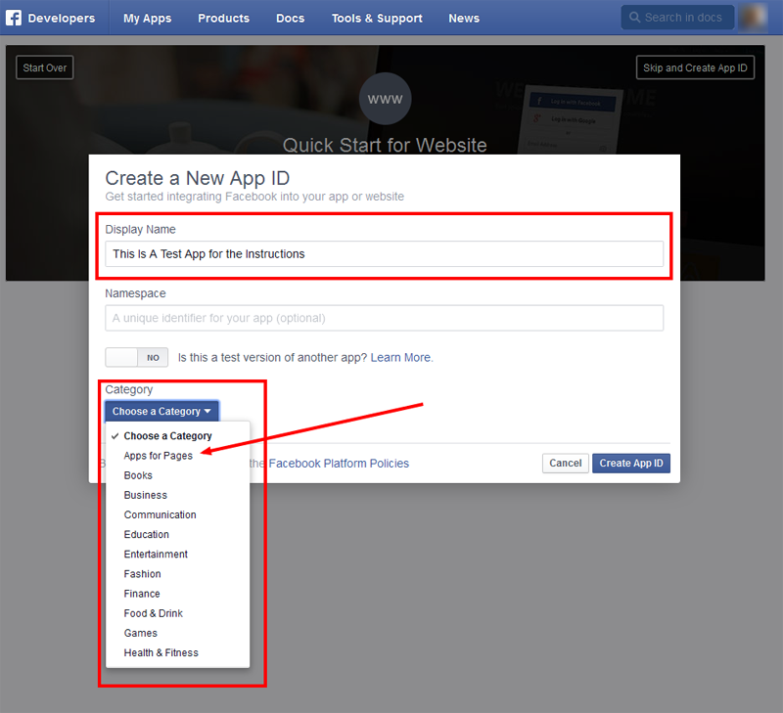Open the profile avatar in the header
783x713 pixels.
coord(753,18)
